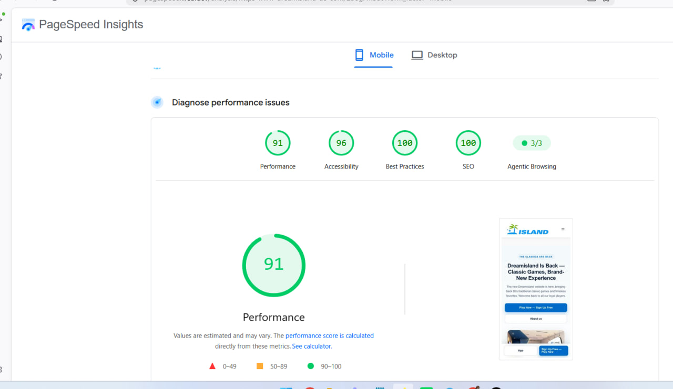Switch to the Desktop tab

434,55
